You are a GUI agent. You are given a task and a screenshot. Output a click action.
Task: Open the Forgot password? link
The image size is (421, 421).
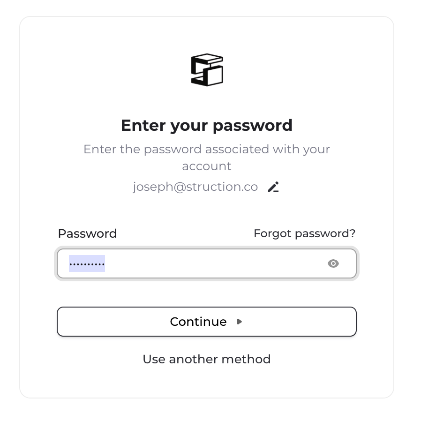tap(304, 233)
